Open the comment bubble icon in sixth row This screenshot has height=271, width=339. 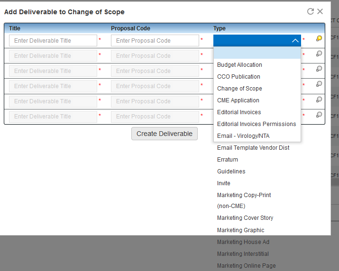319,115
